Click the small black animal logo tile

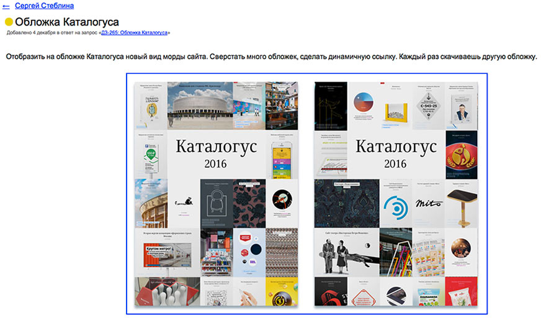point(184,201)
